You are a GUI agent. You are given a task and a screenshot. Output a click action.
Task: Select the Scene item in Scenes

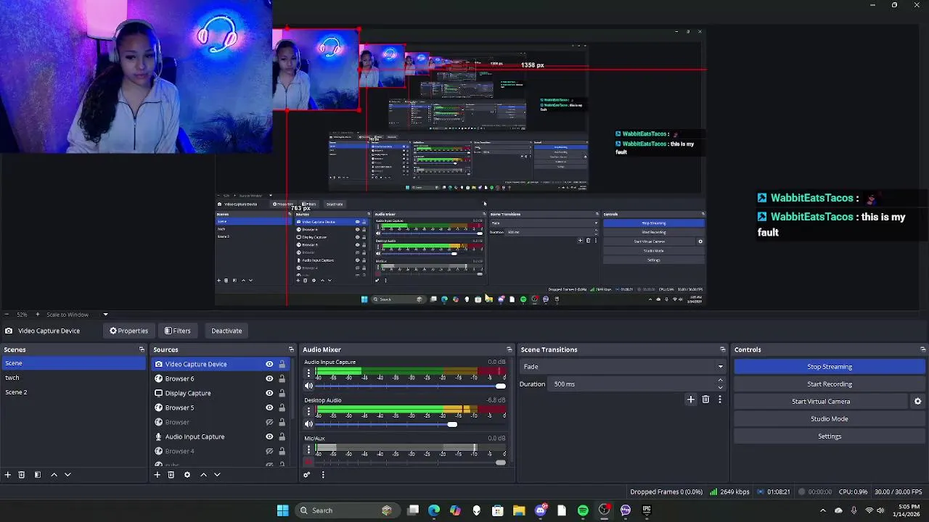click(73, 363)
